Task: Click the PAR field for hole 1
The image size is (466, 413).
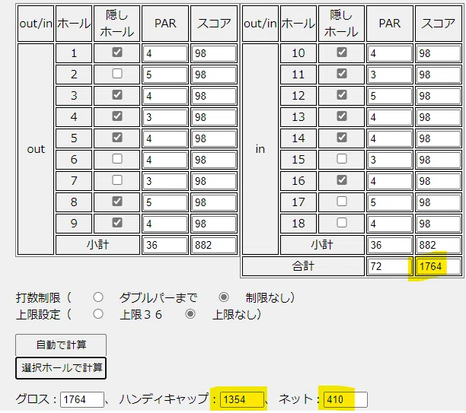Action: click(x=165, y=53)
